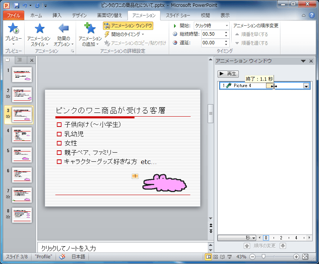Switch to the 画面切り替え ribbon tab
Image resolution: width=319 pixels, height=264 pixels.
[x=109, y=16]
